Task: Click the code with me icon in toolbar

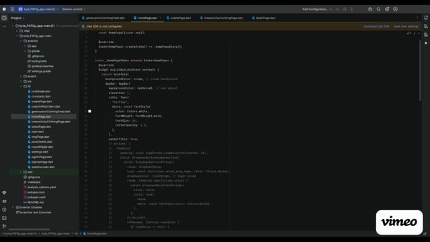Action: (370, 9)
